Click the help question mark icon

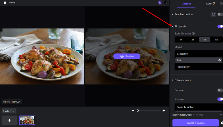(x=221, y=4)
